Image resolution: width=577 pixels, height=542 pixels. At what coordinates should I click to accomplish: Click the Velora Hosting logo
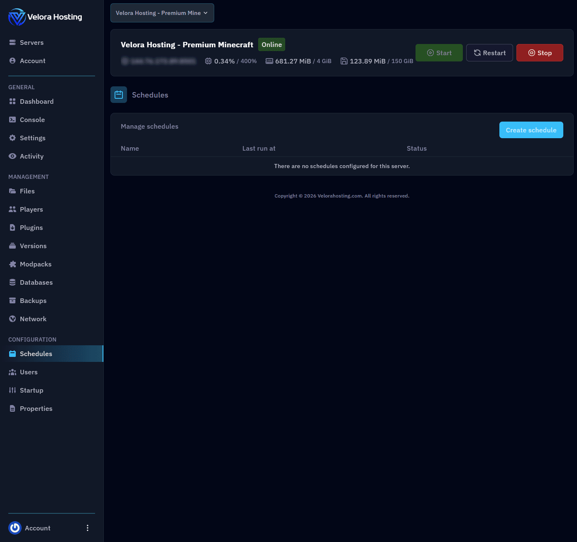click(x=17, y=17)
